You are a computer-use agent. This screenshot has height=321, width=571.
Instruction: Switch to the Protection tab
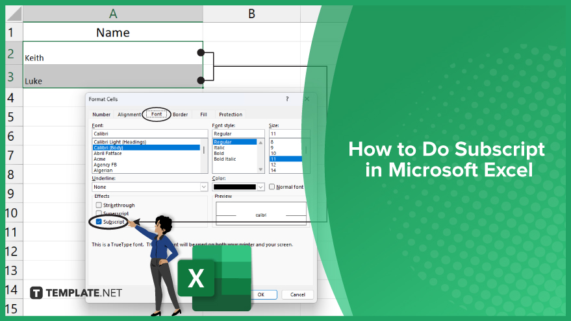pyautogui.click(x=231, y=115)
